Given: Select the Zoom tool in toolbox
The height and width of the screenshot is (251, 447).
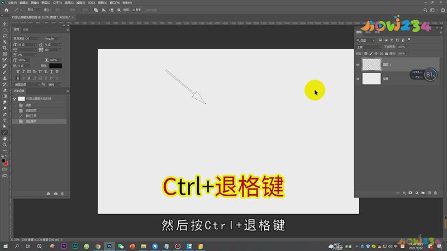Looking at the screenshot, I should [x=4, y=144].
